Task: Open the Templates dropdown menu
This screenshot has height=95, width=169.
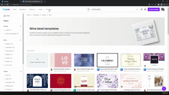Action: [23, 9]
